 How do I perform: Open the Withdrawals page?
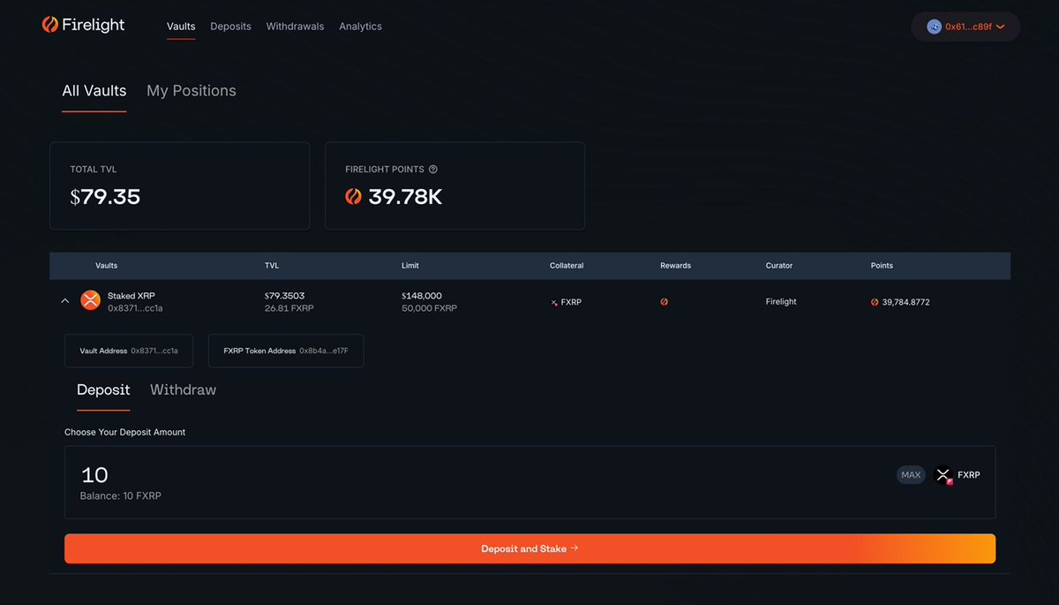click(x=295, y=26)
